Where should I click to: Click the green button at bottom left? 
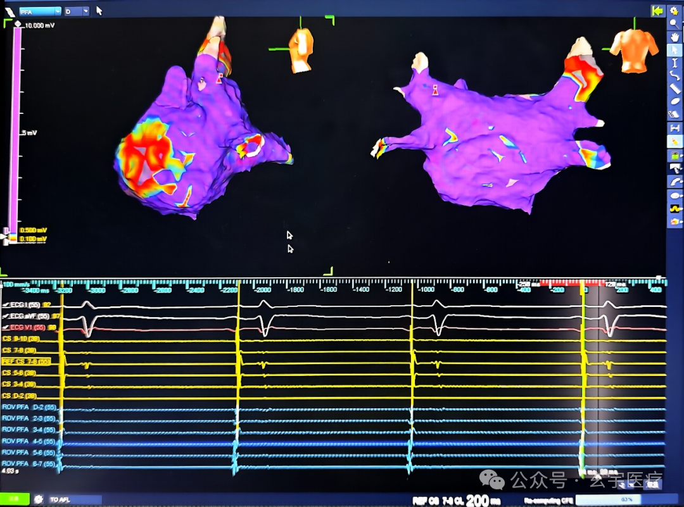[x=15, y=499]
